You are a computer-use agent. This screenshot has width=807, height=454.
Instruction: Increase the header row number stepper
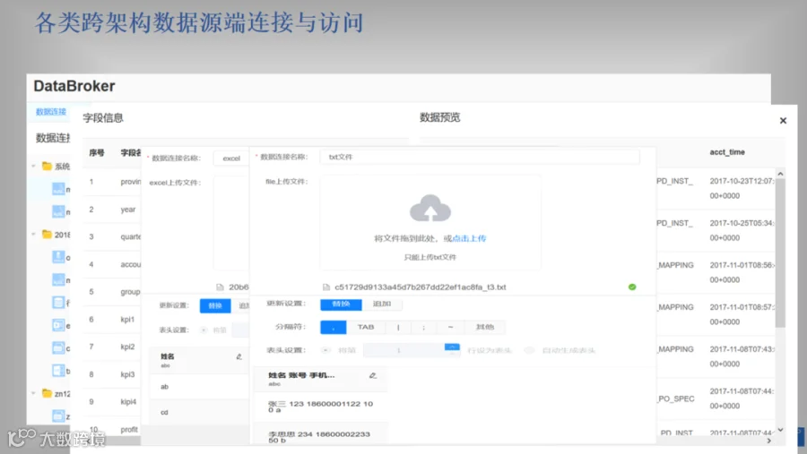pyautogui.click(x=452, y=347)
